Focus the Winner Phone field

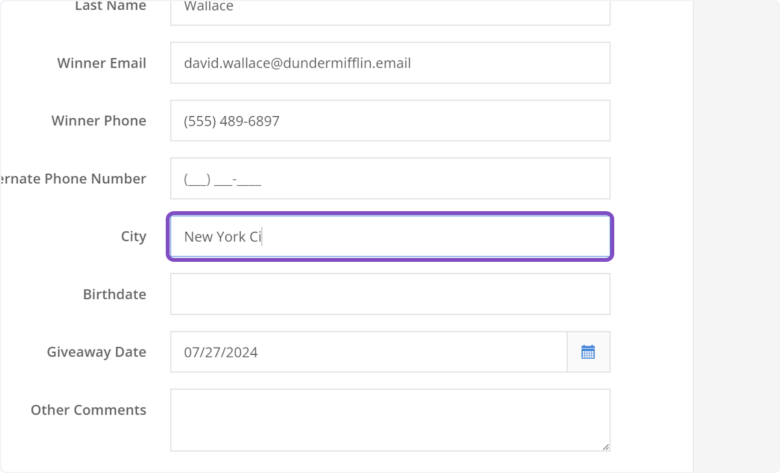point(390,121)
